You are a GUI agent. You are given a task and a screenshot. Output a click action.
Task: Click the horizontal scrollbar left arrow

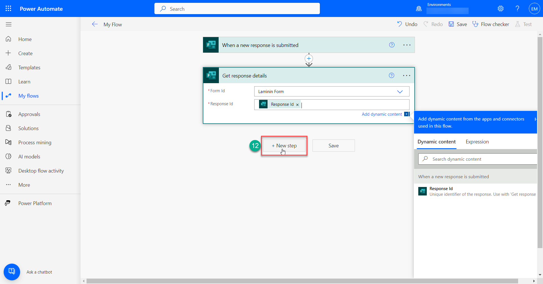[x=83, y=281]
